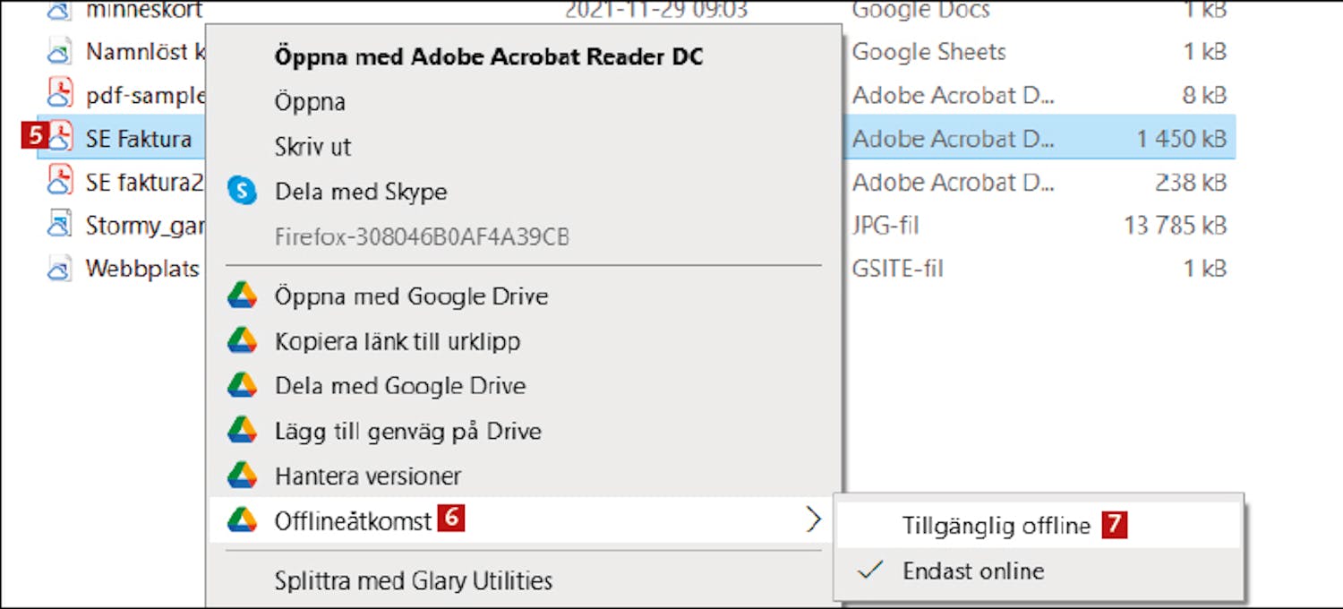The width and height of the screenshot is (1343, 609).
Task: Click Dela med Google Drive
Action: [399, 386]
